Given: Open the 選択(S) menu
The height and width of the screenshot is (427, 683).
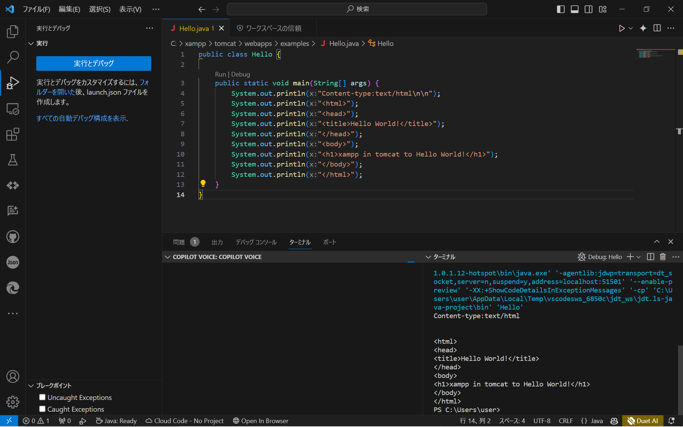Looking at the screenshot, I should [100, 9].
